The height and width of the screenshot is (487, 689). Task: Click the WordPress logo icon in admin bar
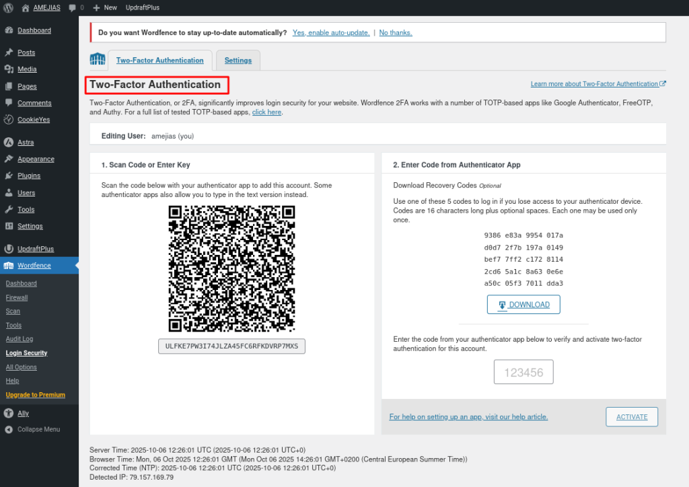pyautogui.click(x=9, y=7)
